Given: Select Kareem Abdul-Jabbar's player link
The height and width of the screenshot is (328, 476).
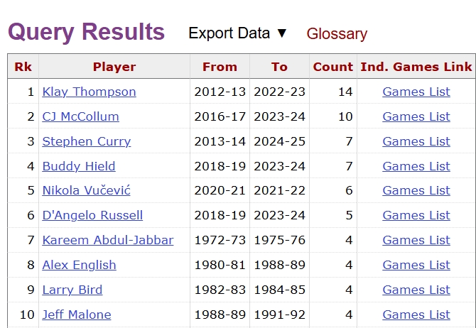Looking at the screenshot, I should (x=108, y=240).
